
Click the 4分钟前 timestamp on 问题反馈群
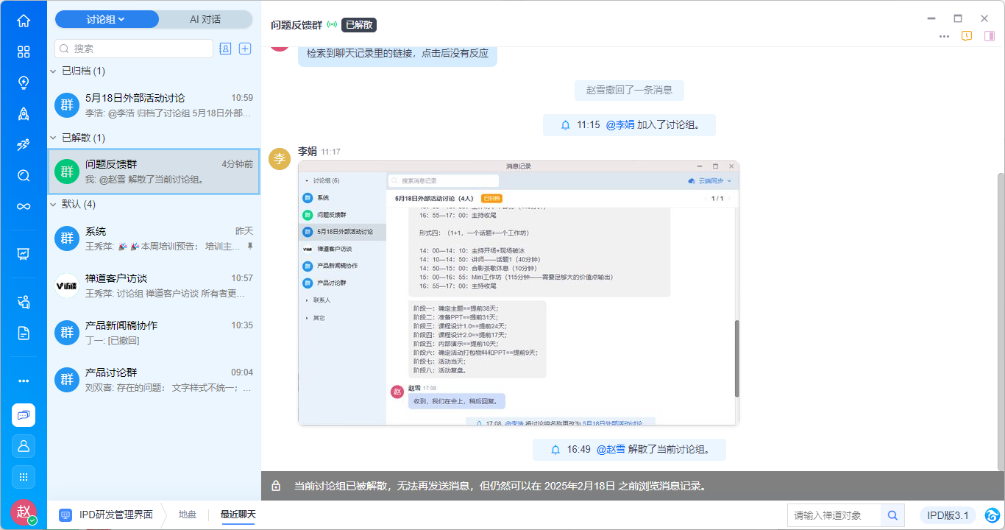[237, 164]
